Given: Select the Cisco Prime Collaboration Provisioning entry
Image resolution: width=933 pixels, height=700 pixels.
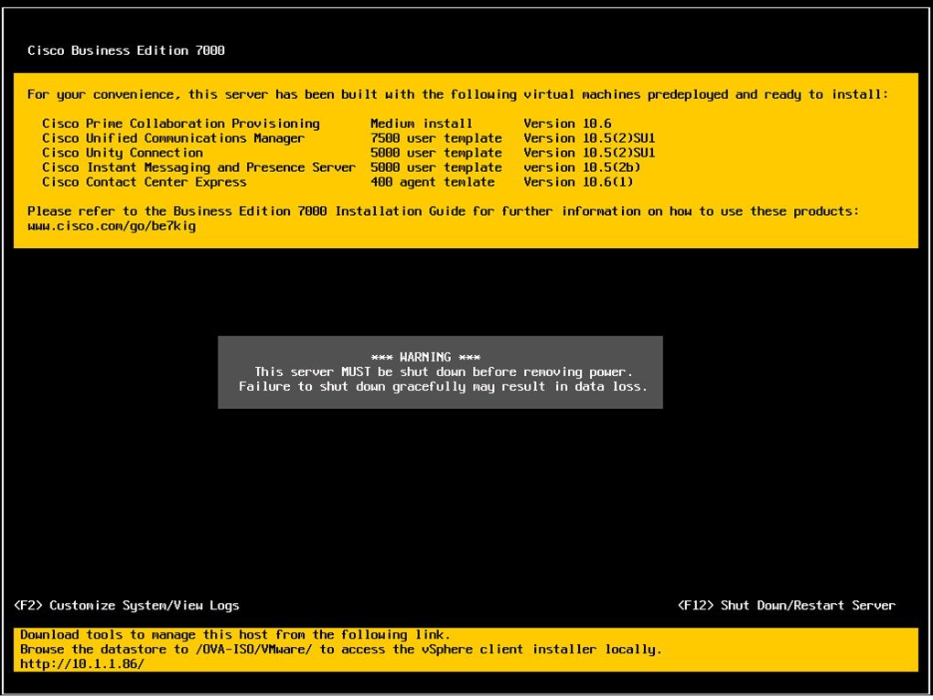Looking at the screenshot, I should (x=181, y=123).
